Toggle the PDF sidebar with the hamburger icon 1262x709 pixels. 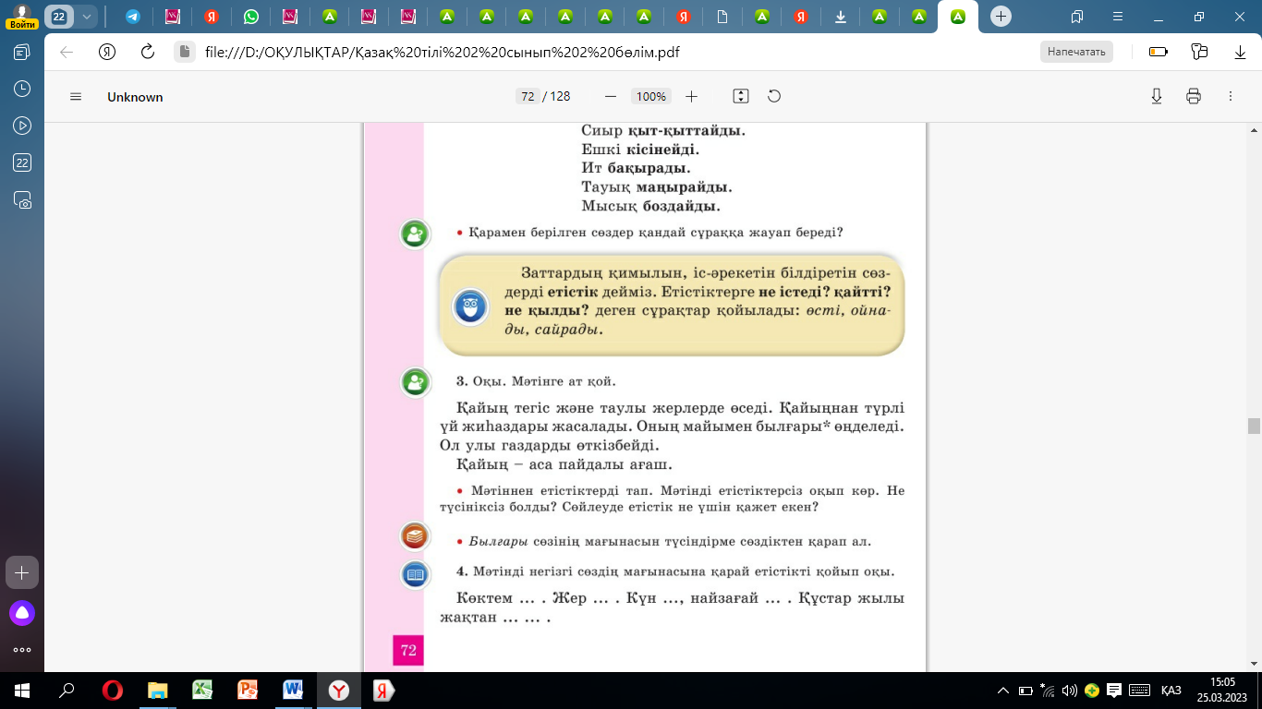click(76, 97)
